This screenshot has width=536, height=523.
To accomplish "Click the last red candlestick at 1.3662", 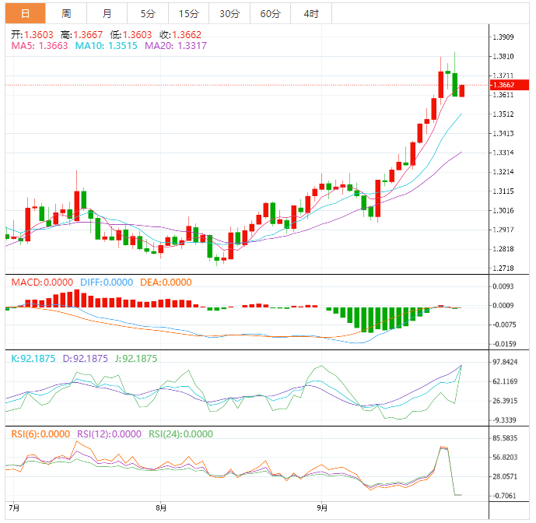I will [x=462, y=90].
